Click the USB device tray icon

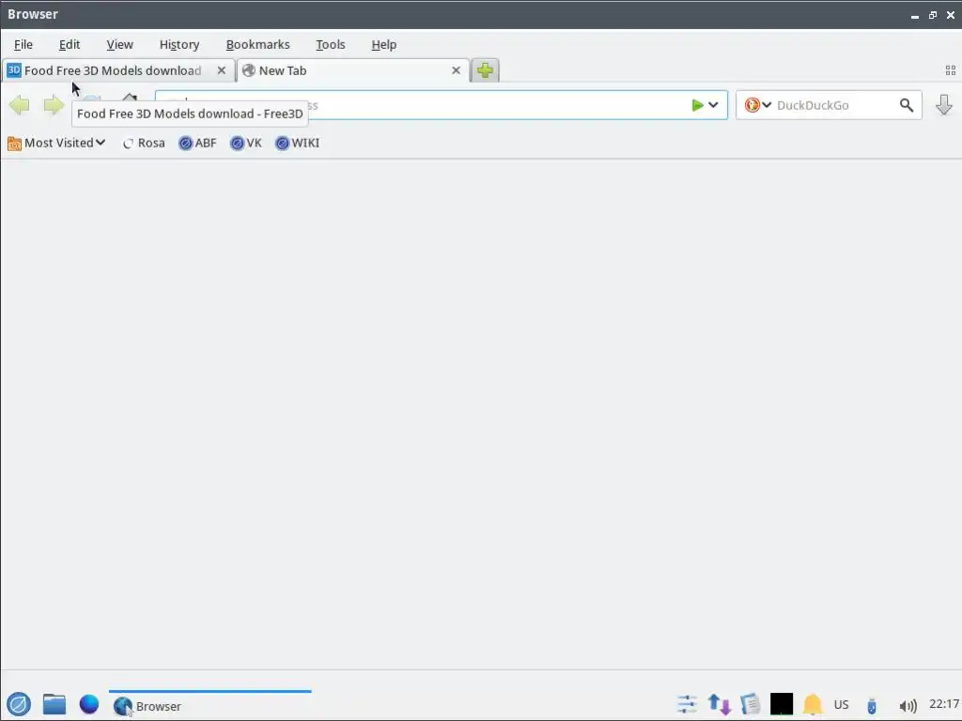pos(871,706)
